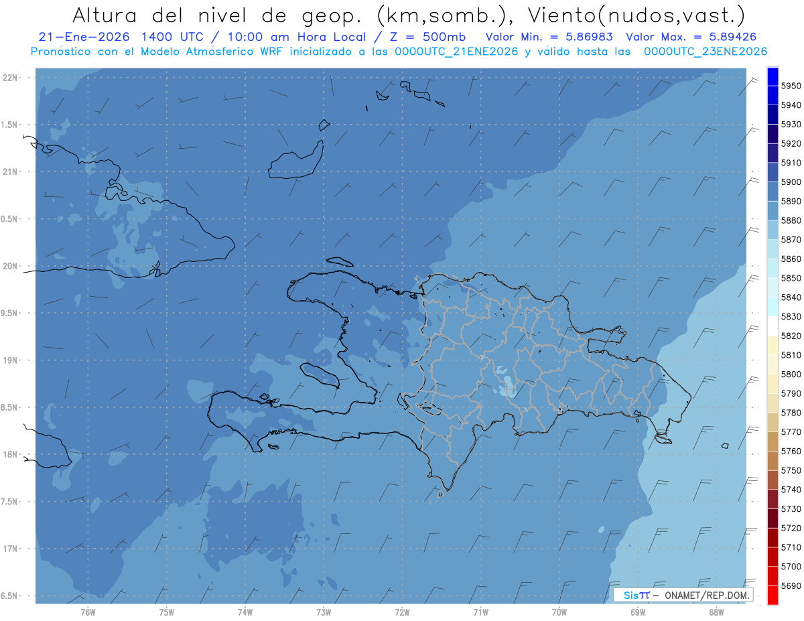This screenshot has height=621, width=804.
Task: Click the latitude label '20N'
Action: tap(10, 266)
